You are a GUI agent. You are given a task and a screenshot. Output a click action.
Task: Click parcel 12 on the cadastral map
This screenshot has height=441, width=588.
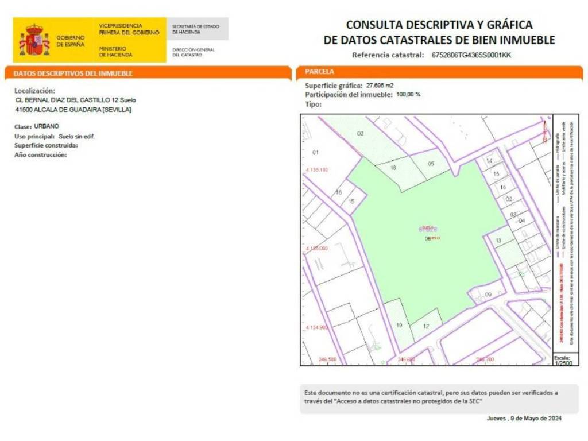[x=426, y=326]
